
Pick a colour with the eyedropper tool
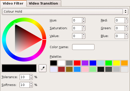pos(42,68)
